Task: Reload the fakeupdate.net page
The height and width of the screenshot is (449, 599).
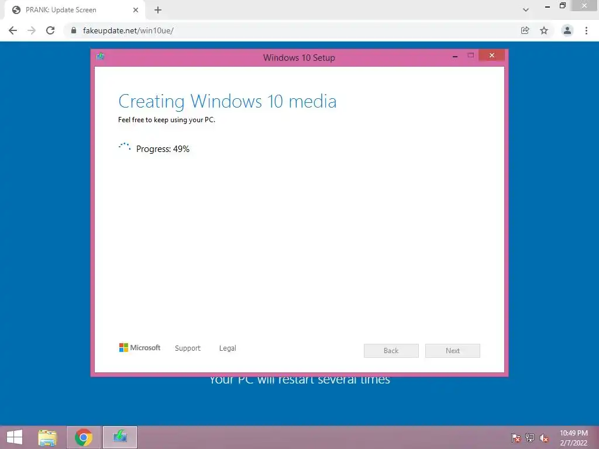Action: pos(50,30)
